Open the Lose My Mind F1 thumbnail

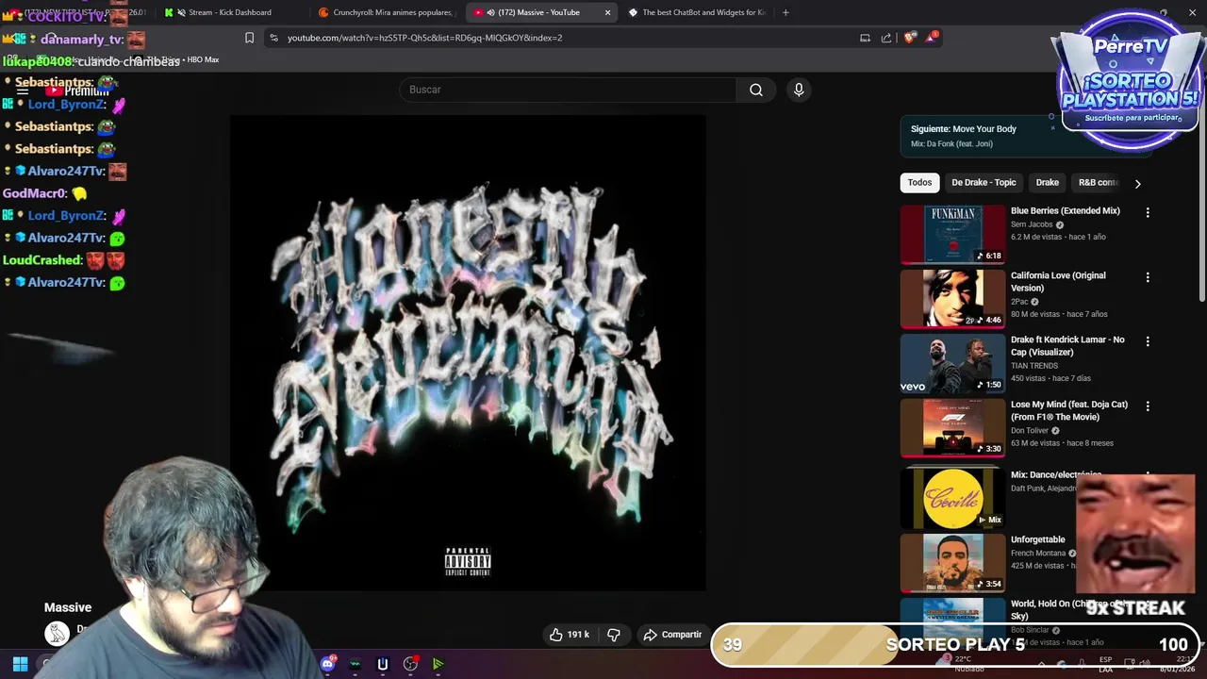click(x=952, y=428)
